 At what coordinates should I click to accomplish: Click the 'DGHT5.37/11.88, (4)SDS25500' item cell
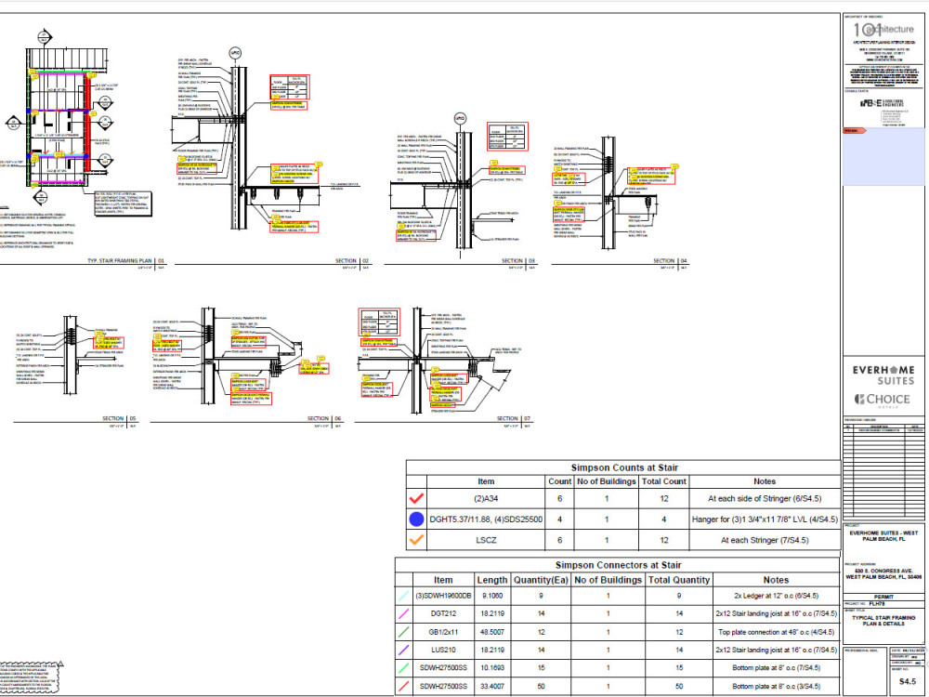[486, 519]
